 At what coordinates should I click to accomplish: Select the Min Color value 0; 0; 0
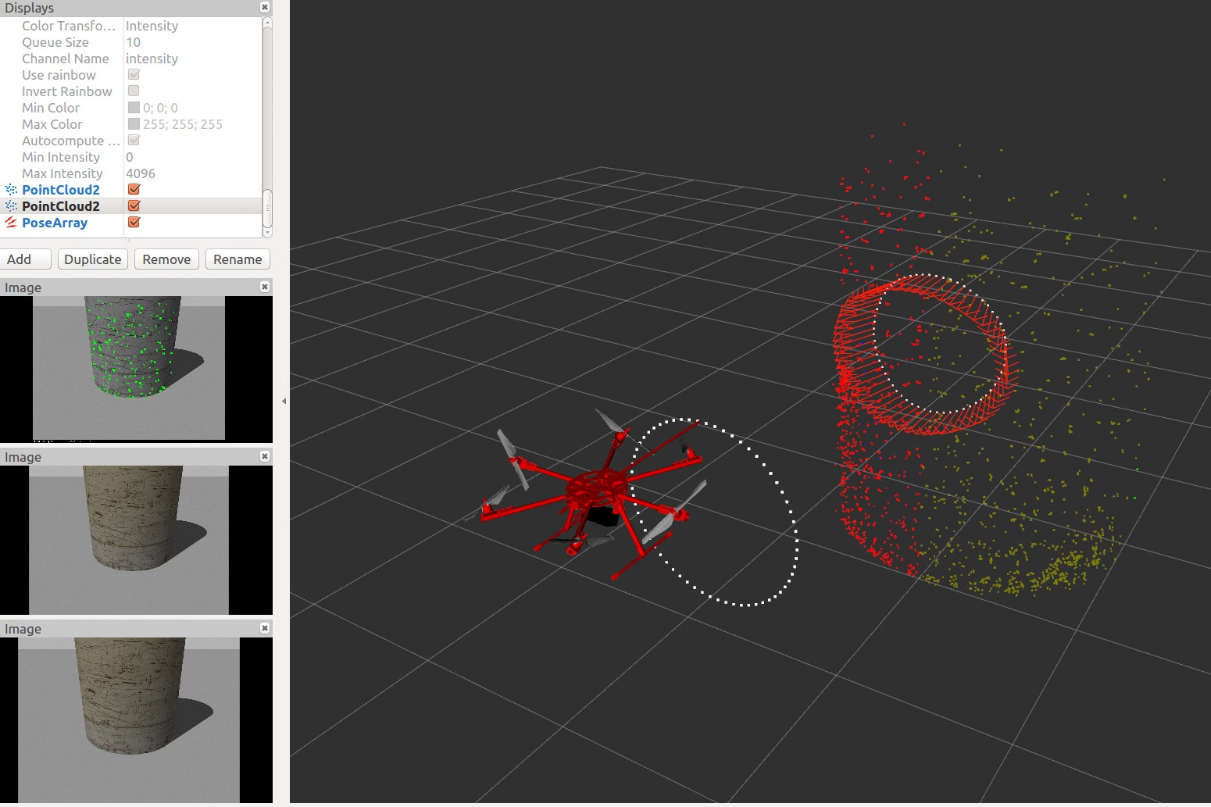coord(160,108)
